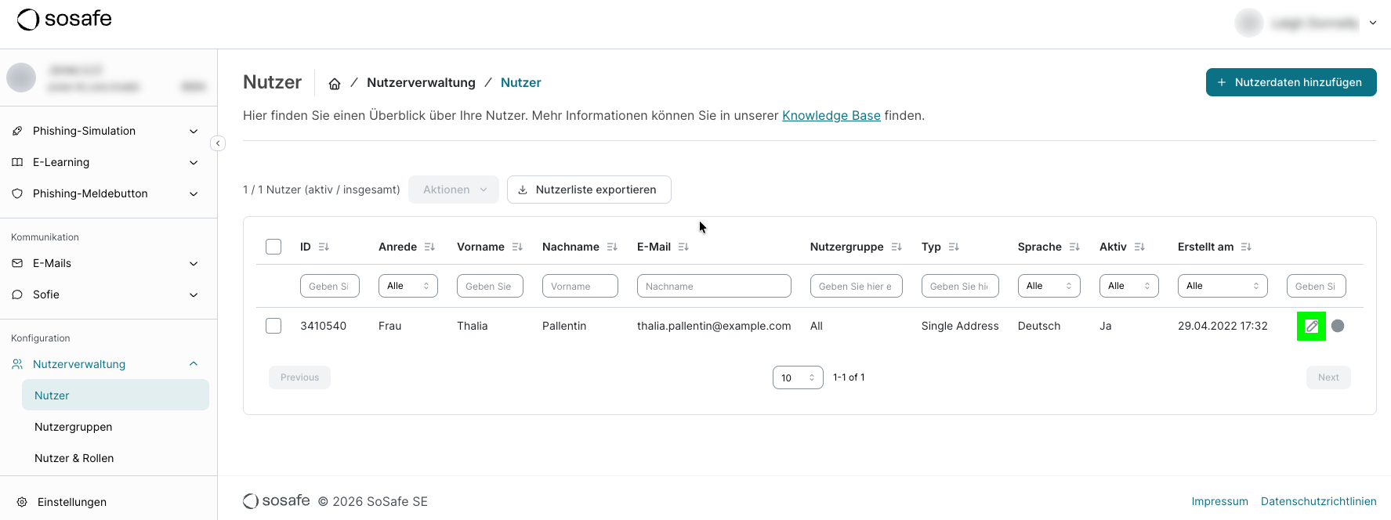This screenshot has height=520, width=1391.
Task: Collapse the sidebar with arrow icon
Action: (218, 143)
